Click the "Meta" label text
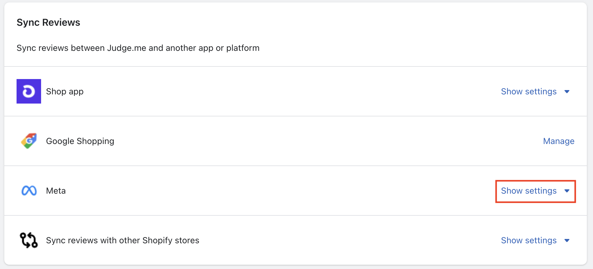This screenshot has height=269, width=593. click(56, 191)
